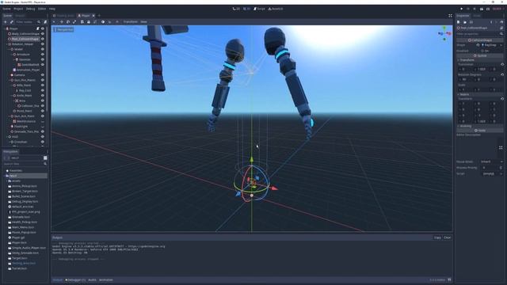507x285 pixels.
Task: Open the Scene menu
Action: pos(6,9)
